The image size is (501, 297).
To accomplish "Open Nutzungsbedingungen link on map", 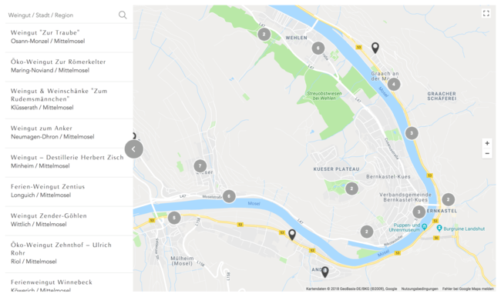I will click(419, 289).
